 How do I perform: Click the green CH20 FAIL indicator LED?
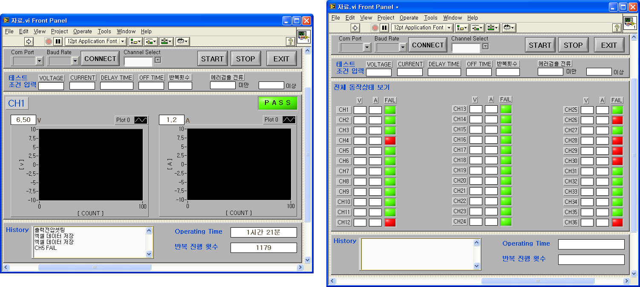505,180
